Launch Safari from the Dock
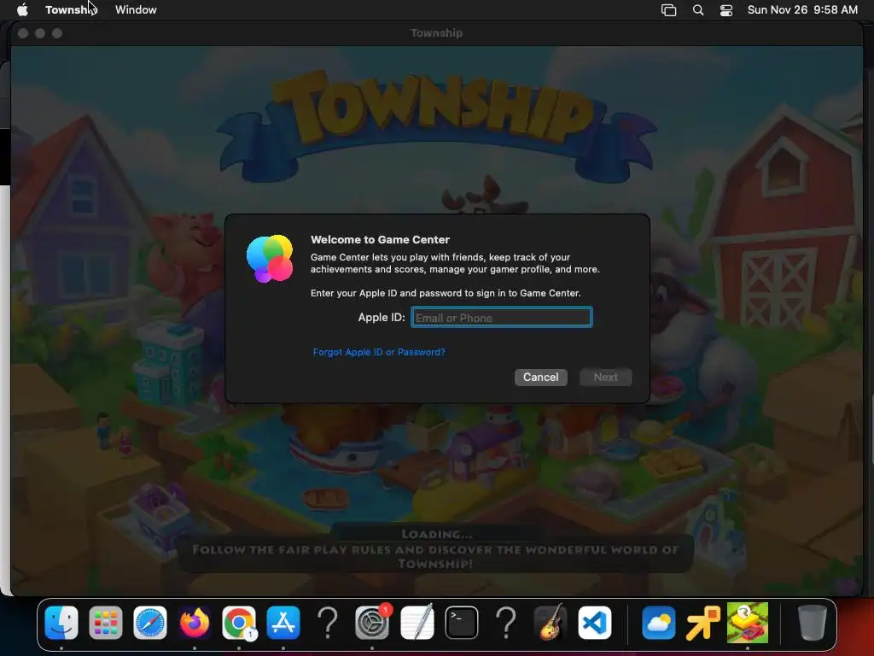This screenshot has width=874, height=656. coord(150,622)
